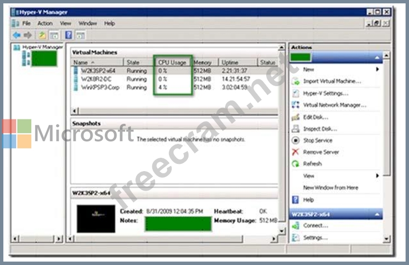Viewport: 409px width, 265px height.
Task: Expand the View submenu arrow in Actions
Action: (x=377, y=176)
